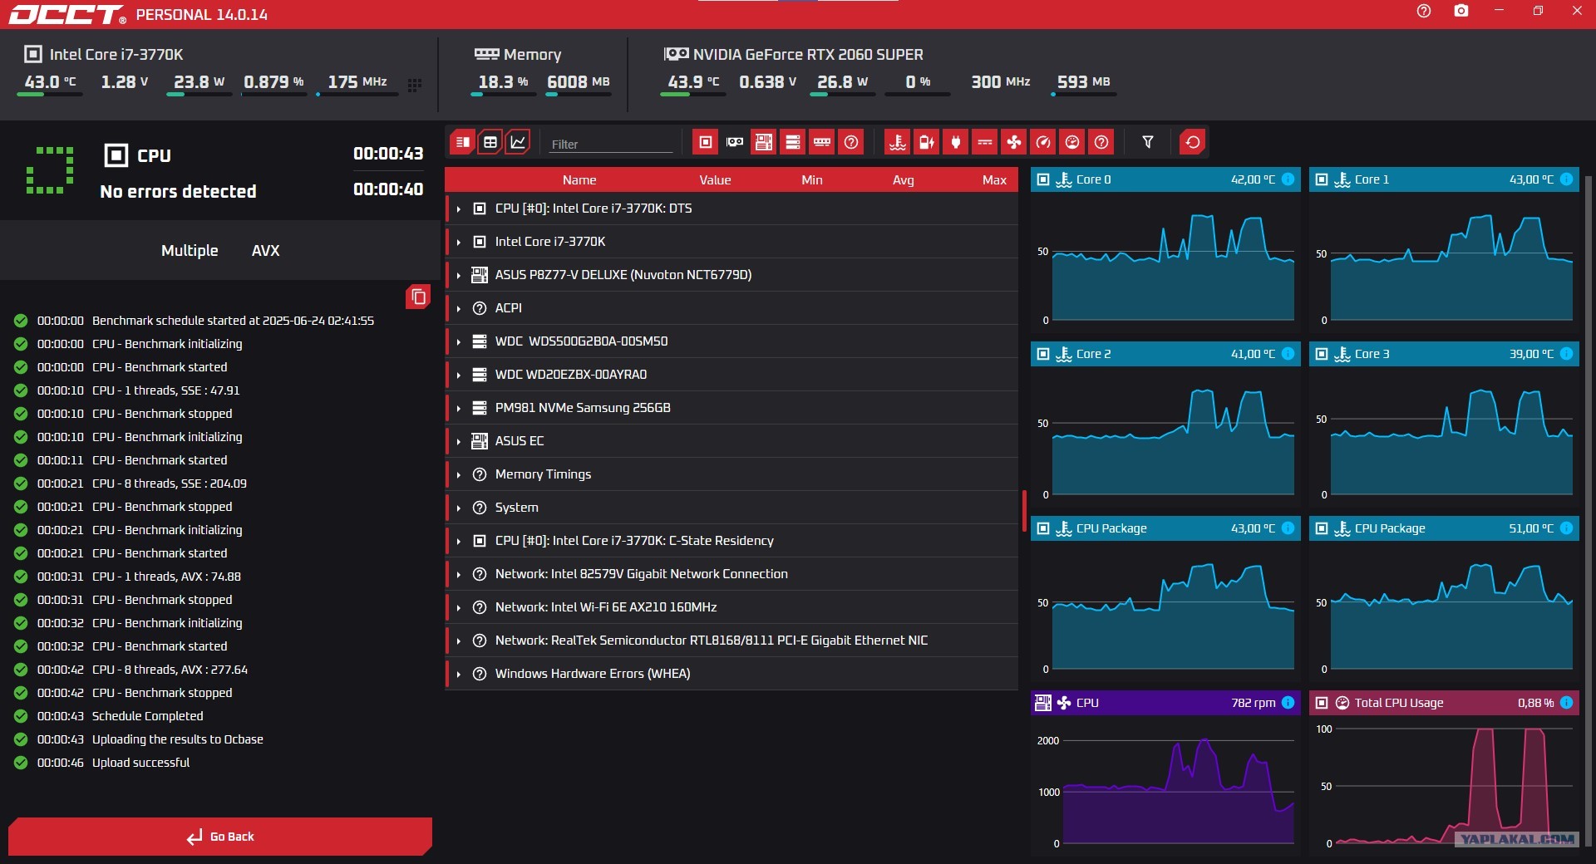Toggle the voltage battery readings filter
1596x864 pixels.
point(927,142)
